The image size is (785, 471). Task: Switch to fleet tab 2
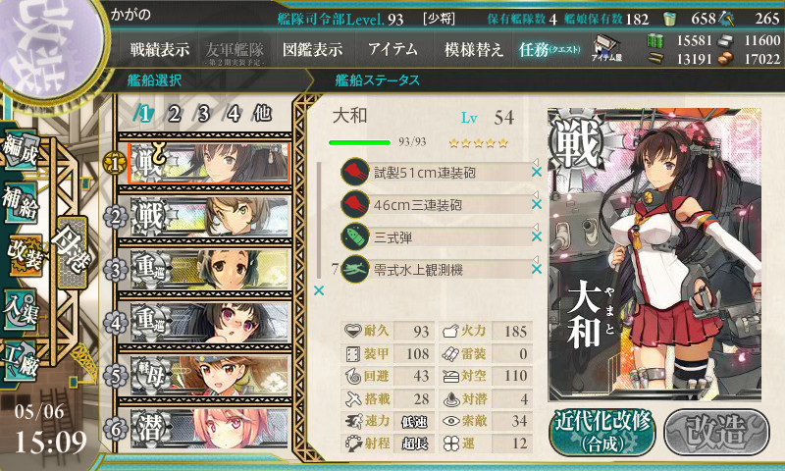[174, 114]
